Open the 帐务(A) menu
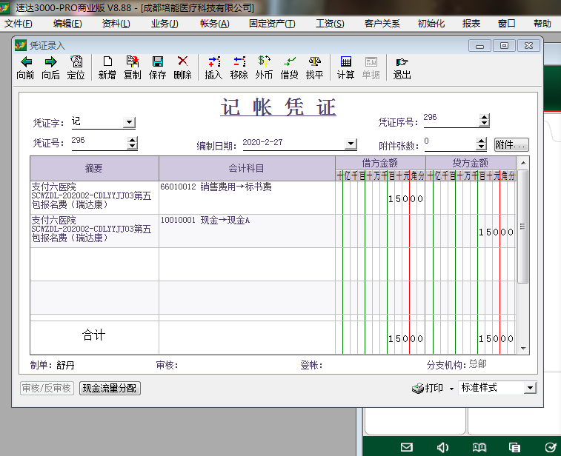561x456 pixels. tap(214, 24)
